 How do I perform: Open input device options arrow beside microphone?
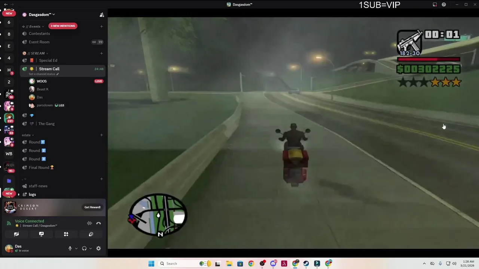(76, 248)
